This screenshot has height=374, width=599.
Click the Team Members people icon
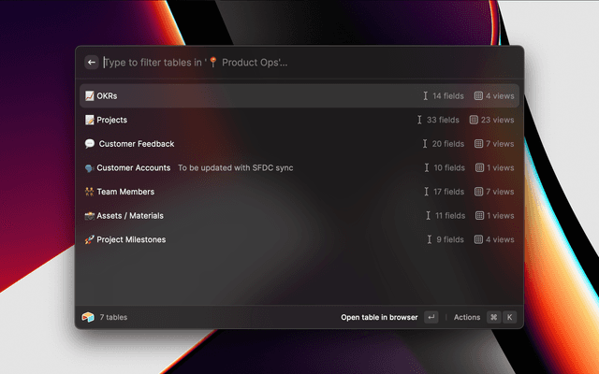click(x=90, y=192)
